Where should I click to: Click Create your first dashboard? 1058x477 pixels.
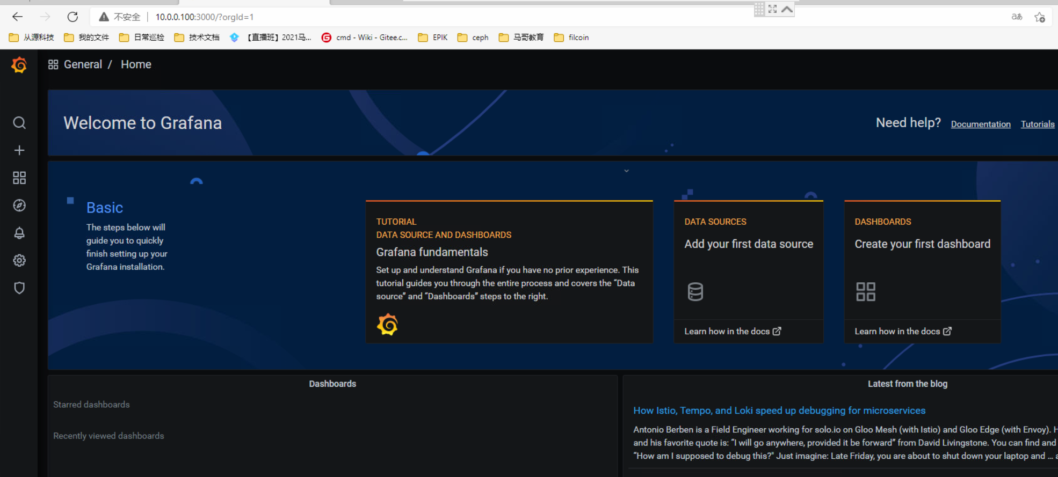pyautogui.click(x=923, y=244)
